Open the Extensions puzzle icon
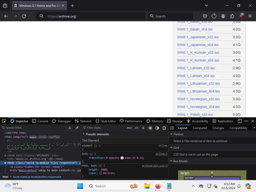This screenshot has height=192, width=256. (232, 16)
